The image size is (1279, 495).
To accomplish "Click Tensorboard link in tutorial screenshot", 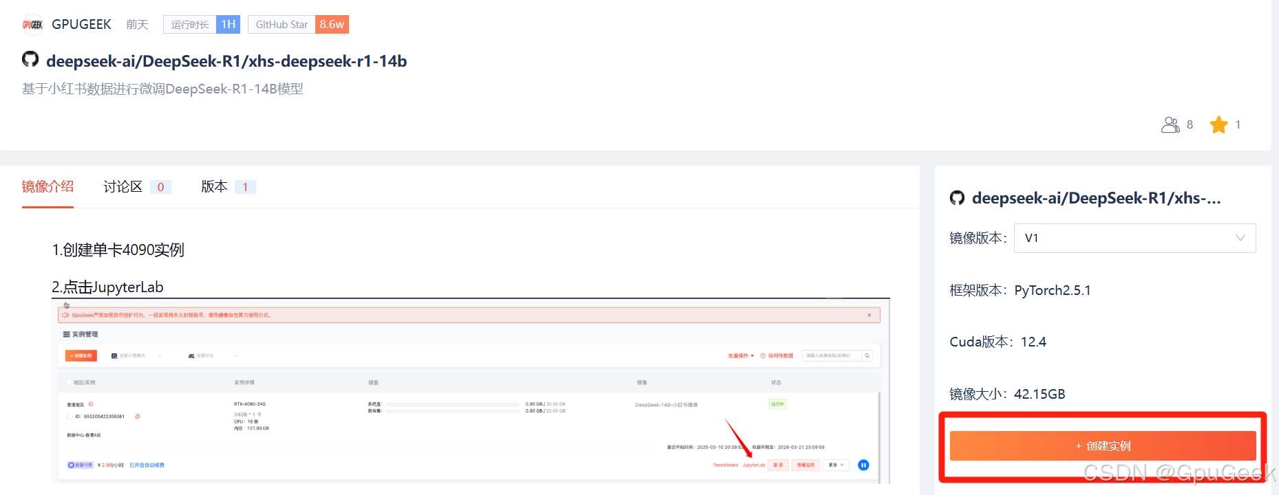I will click(726, 465).
